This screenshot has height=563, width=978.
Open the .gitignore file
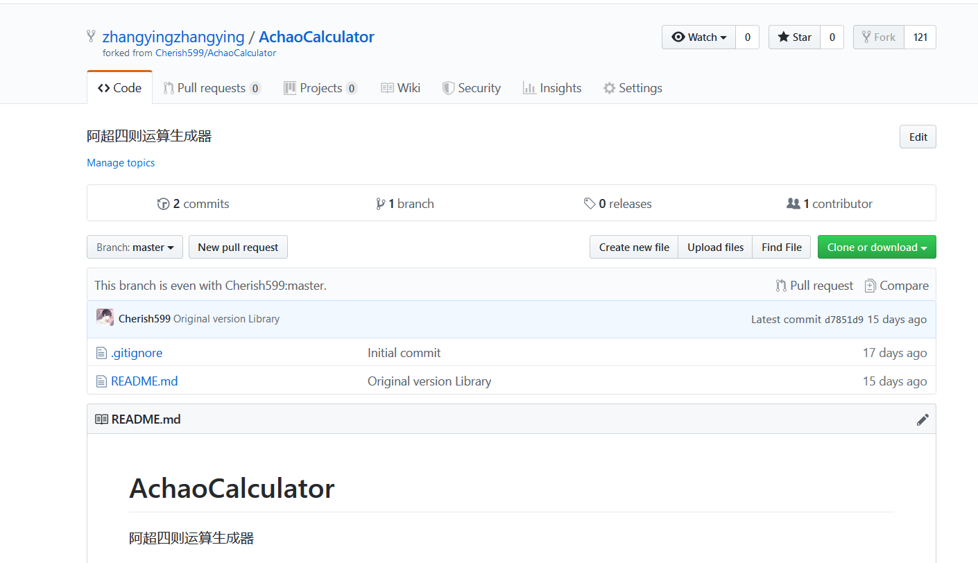point(137,353)
